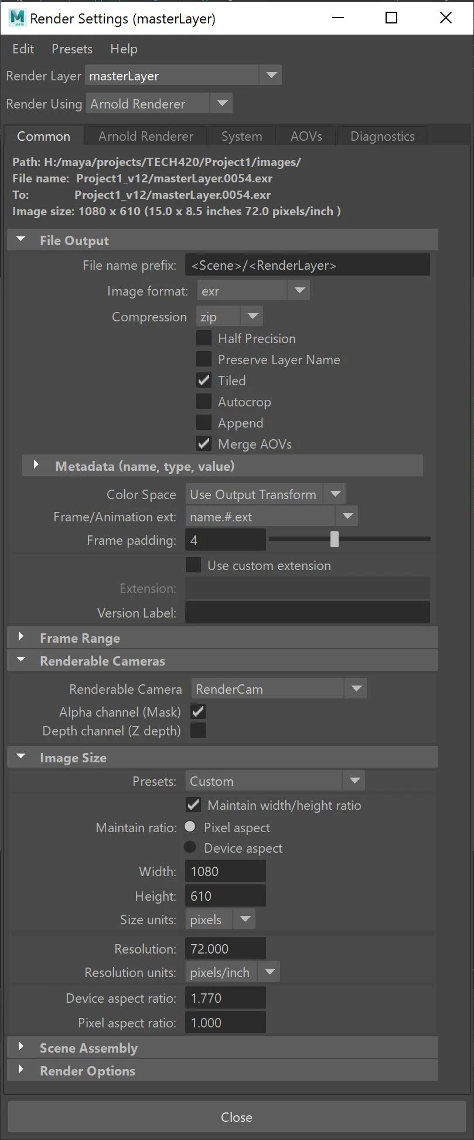Click the Pixel aspect ratio field
This screenshot has height=1140, width=474.
226,1023
